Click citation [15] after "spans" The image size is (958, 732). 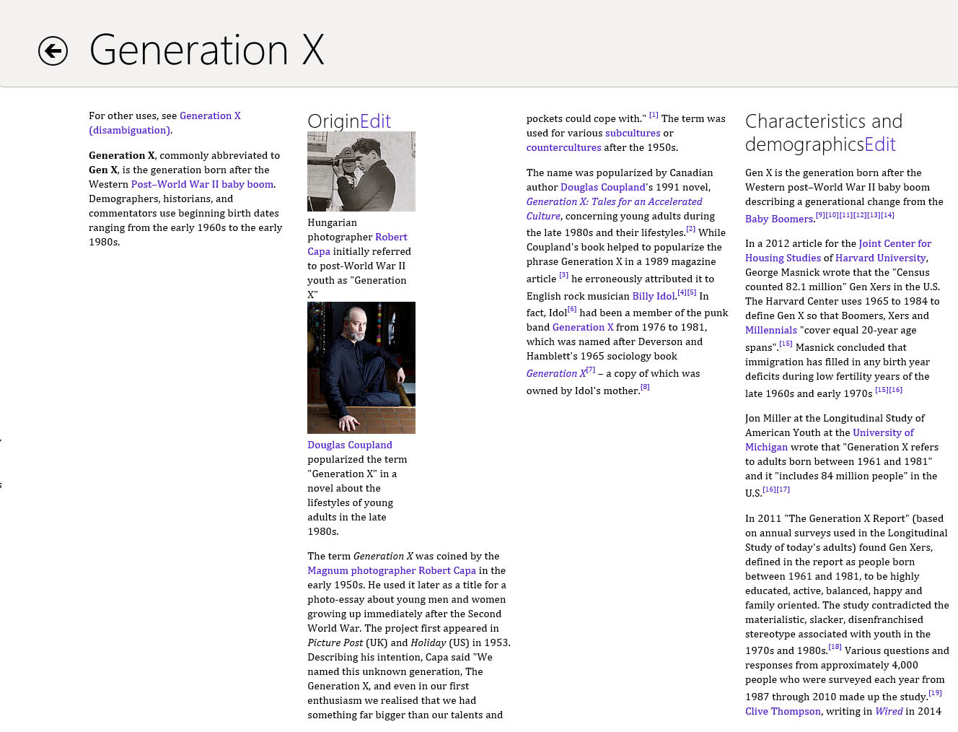tap(786, 344)
